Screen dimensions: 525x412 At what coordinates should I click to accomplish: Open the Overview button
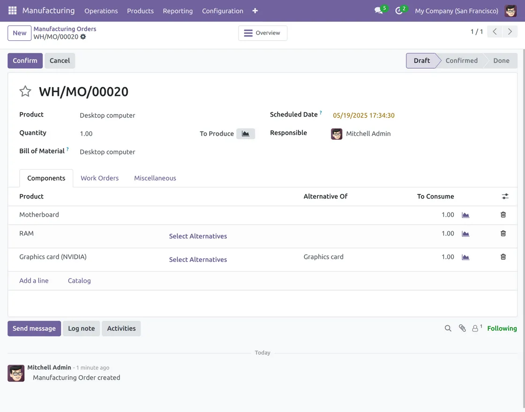[x=262, y=33]
